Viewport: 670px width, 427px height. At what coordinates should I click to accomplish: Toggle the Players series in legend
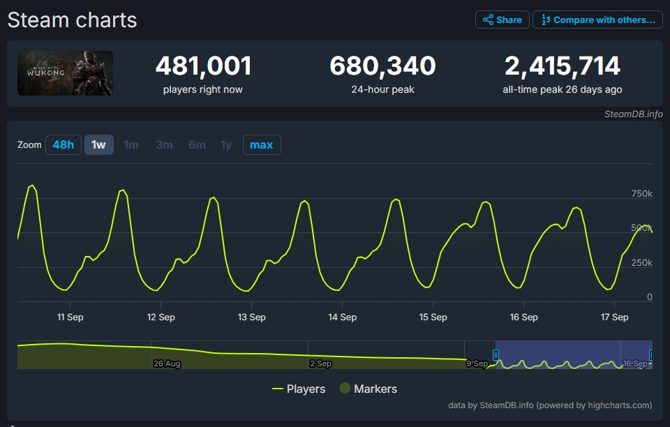point(299,389)
